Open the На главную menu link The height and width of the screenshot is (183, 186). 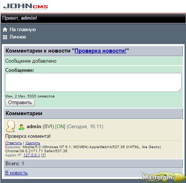click(x=23, y=30)
